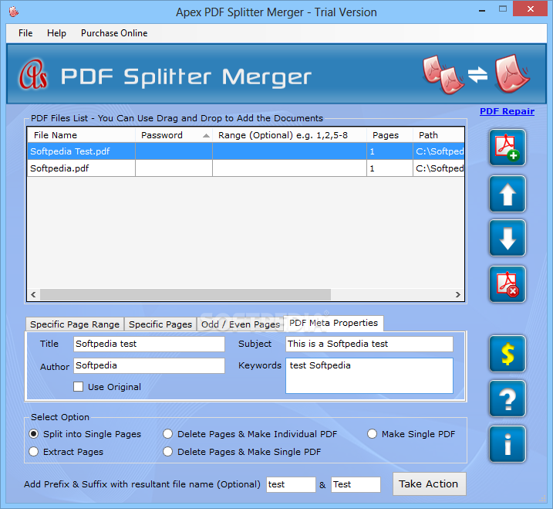This screenshot has height=509, width=553.
Task: Open the info about icon
Action: click(507, 444)
